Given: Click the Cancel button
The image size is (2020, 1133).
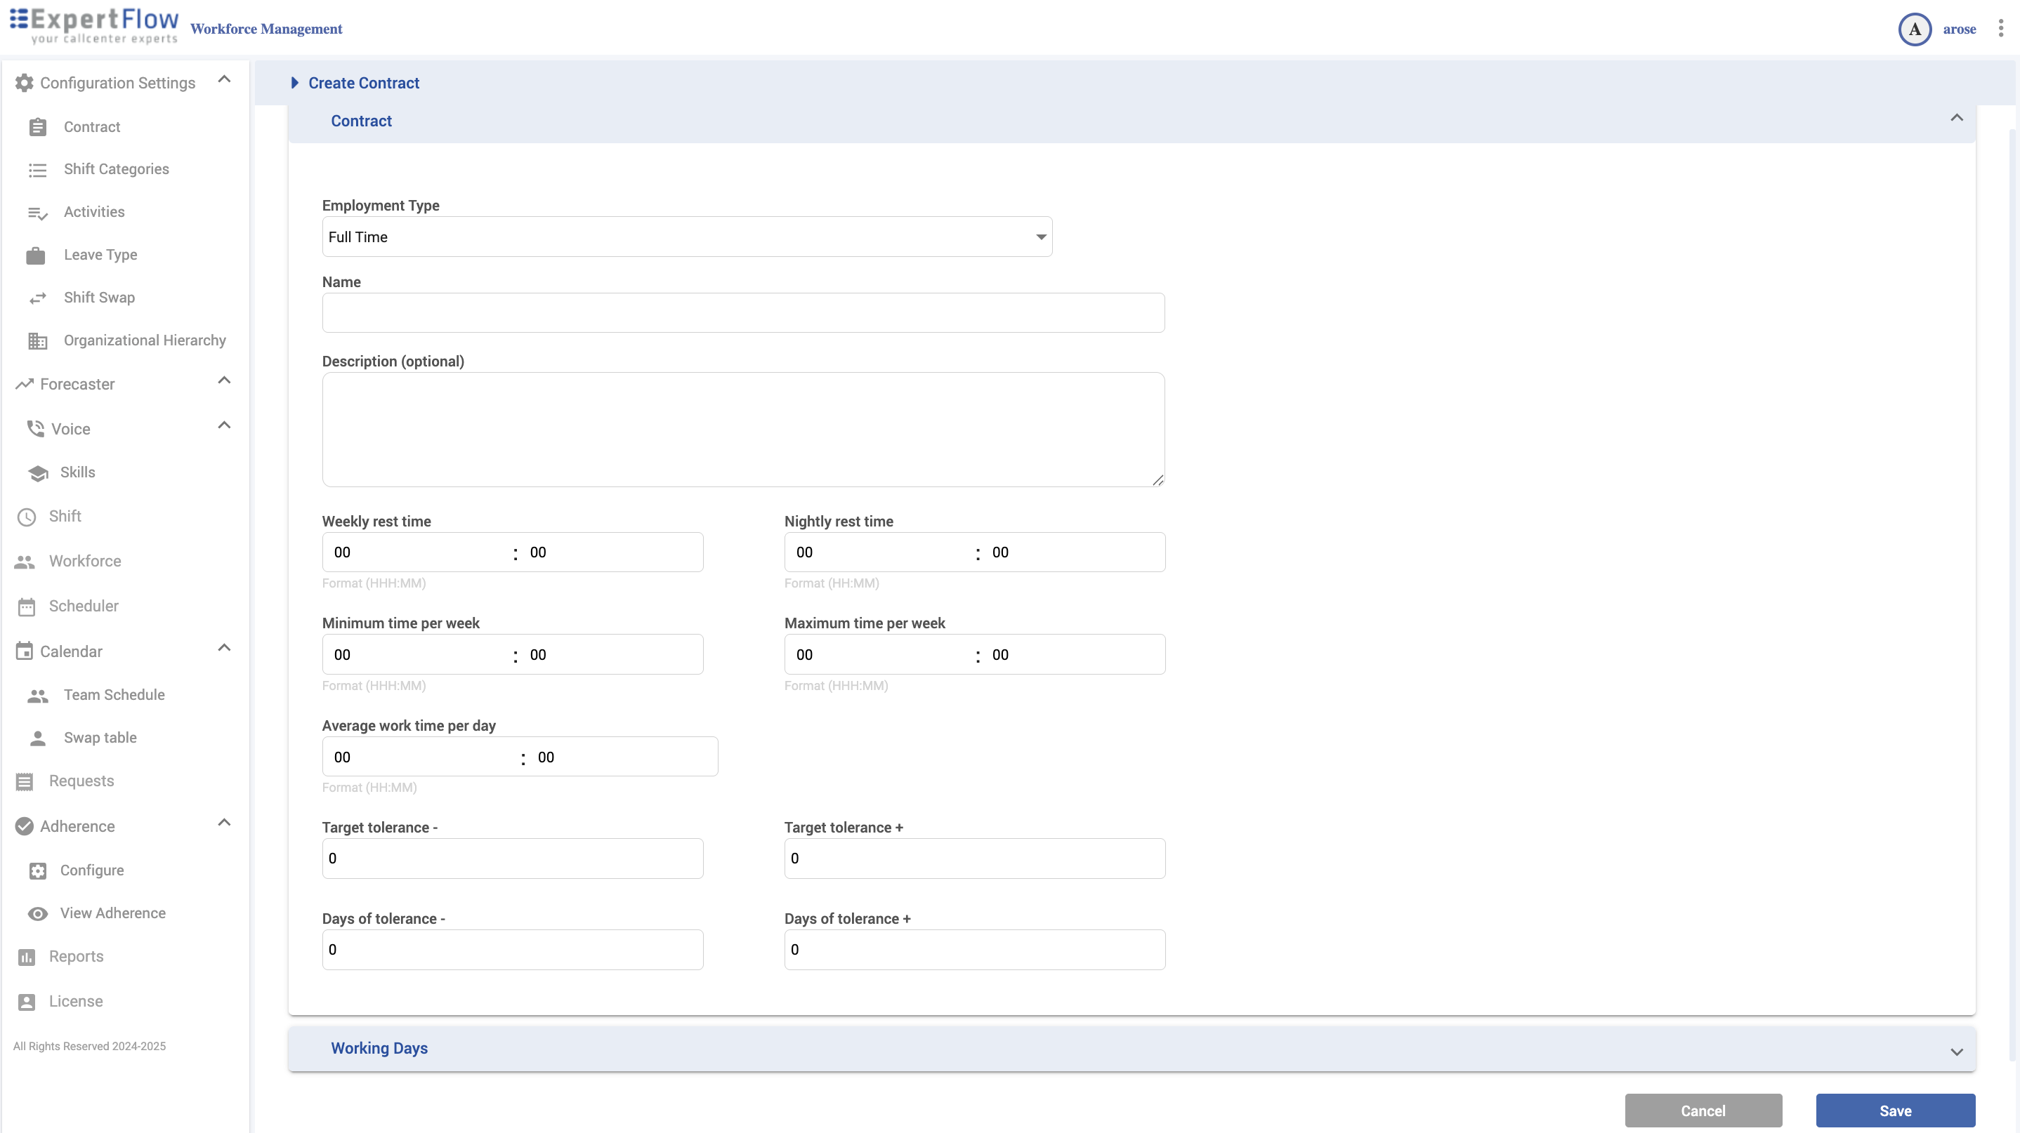Looking at the screenshot, I should 1703,1111.
